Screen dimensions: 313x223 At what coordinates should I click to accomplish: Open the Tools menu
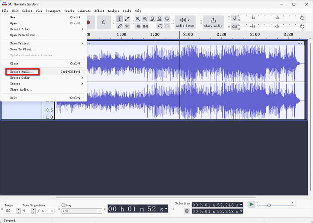[127, 11]
